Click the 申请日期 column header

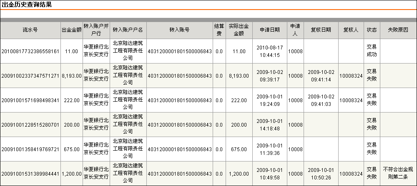point(270,30)
